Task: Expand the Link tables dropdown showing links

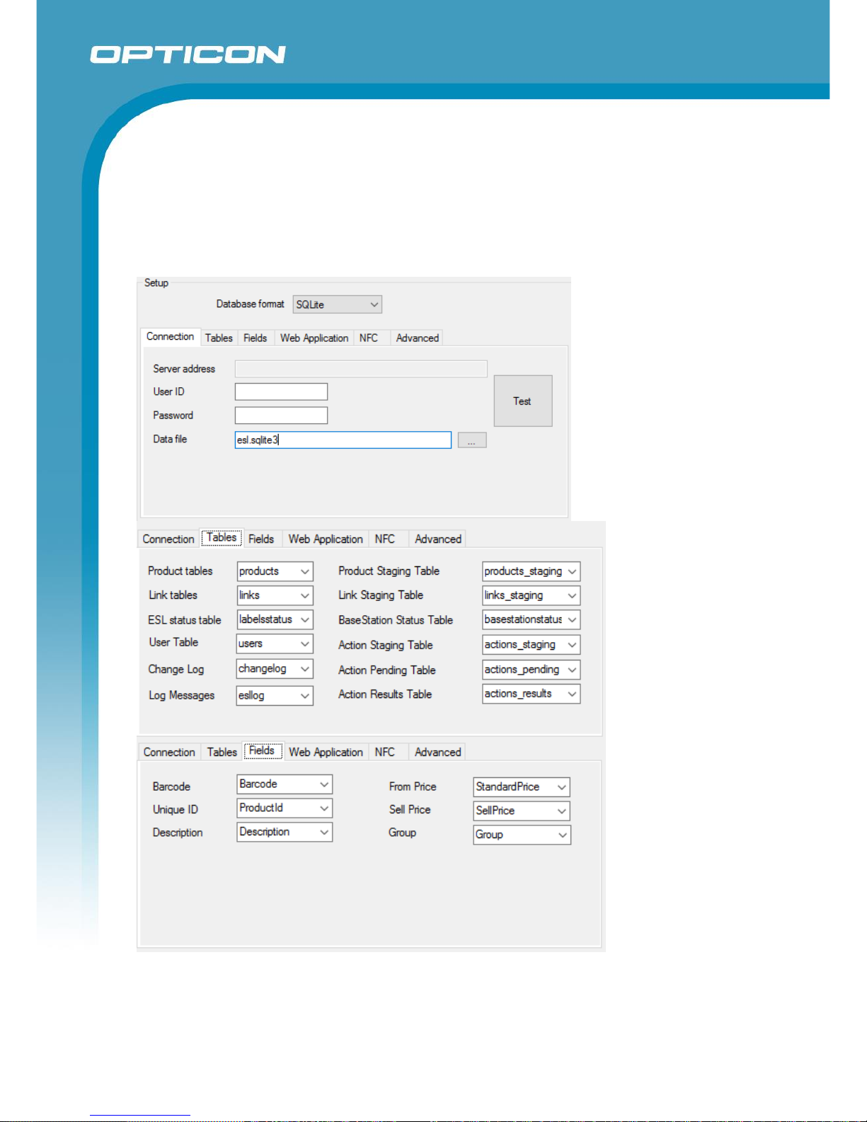Action: coord(275,595)
